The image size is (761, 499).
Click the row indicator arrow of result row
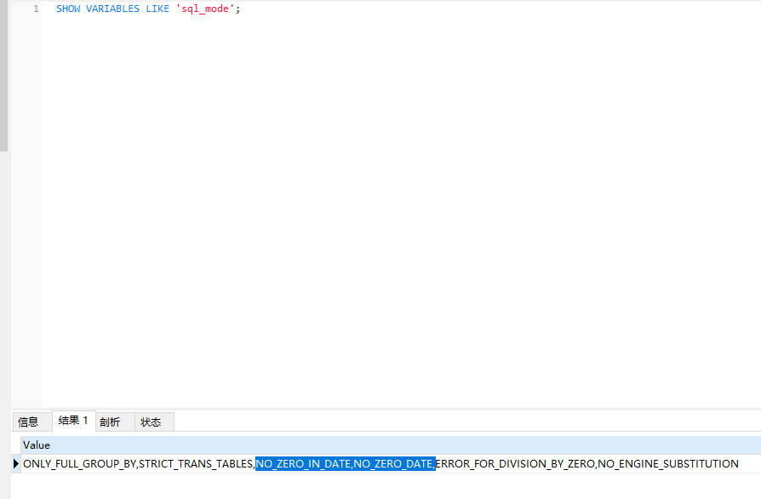click(x=15, y=463)
